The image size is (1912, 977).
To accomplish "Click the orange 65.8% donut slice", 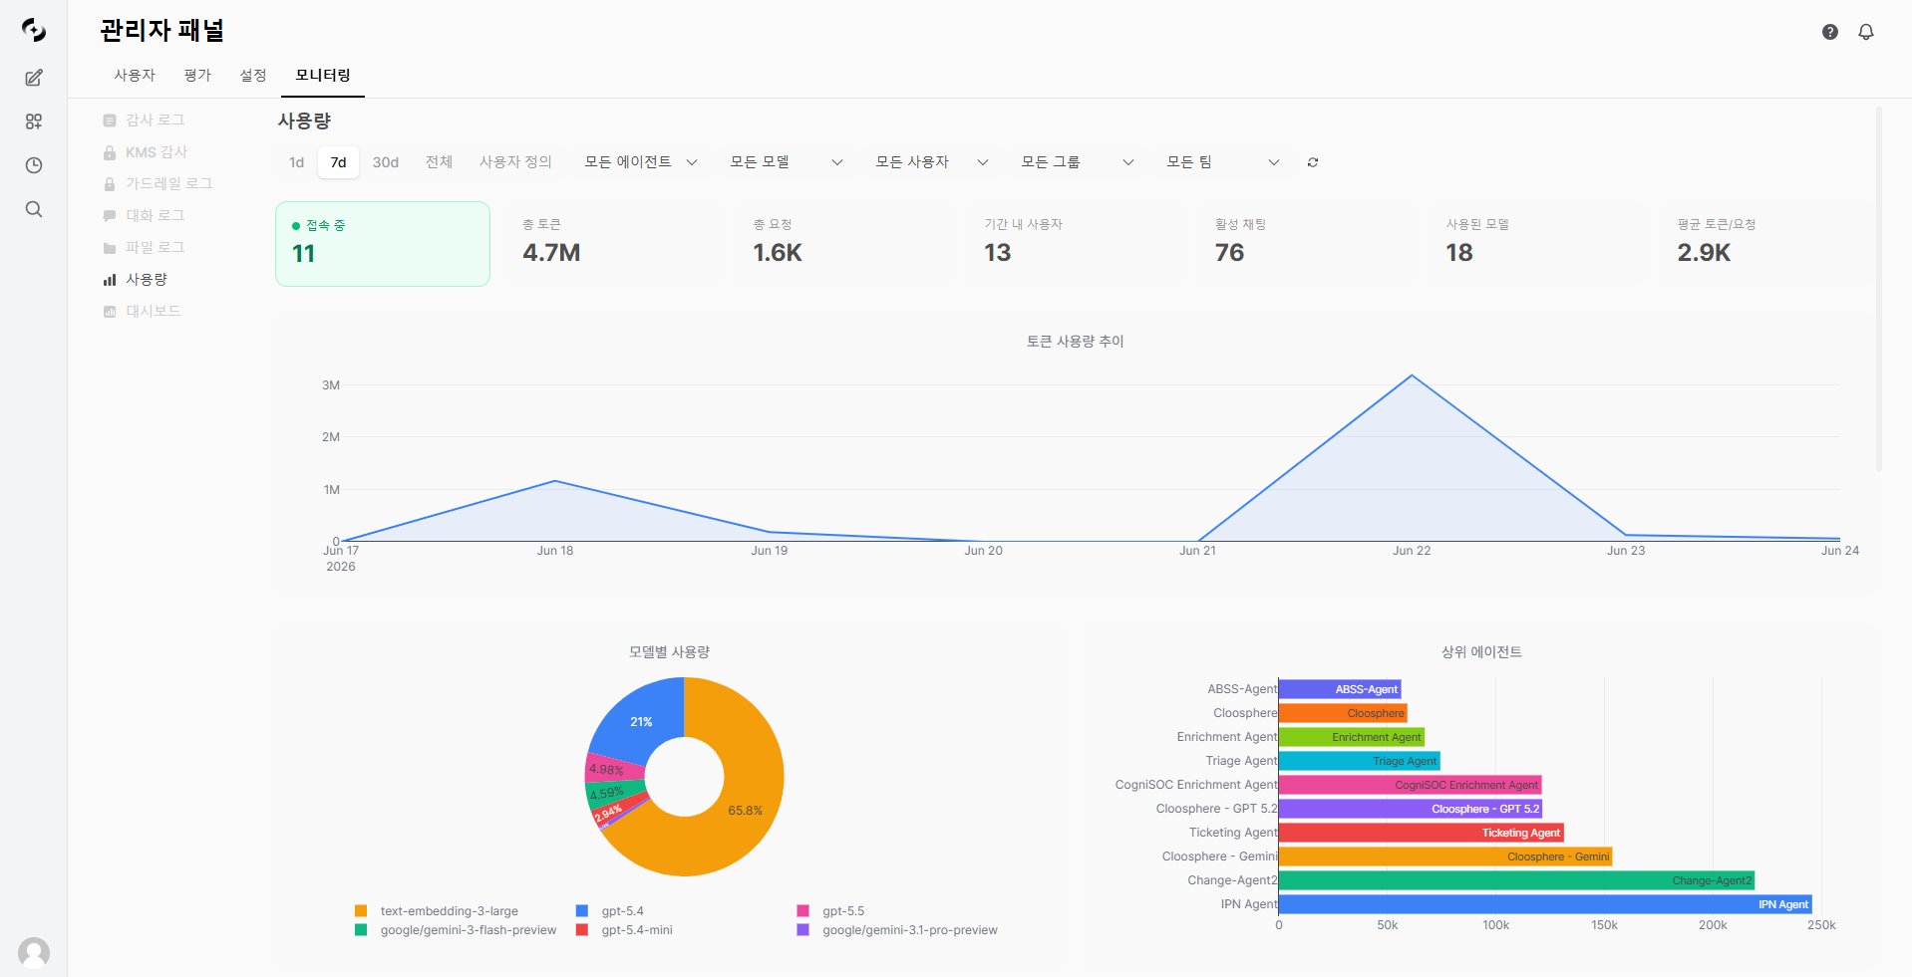I will [x=746, y=810].
